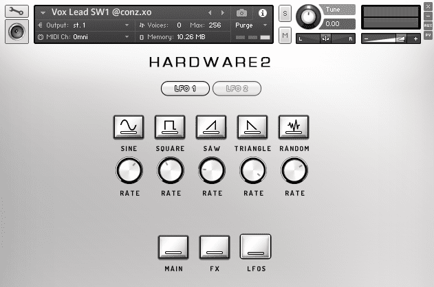Click the Sine Rate knob
This screenshot has height=287, width=434.
point(129,170)
